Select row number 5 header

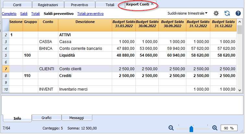[6, 55]
